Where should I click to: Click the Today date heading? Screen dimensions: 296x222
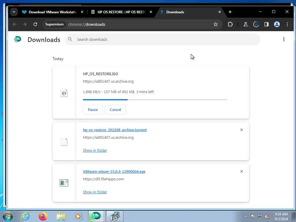click(58, 59)
